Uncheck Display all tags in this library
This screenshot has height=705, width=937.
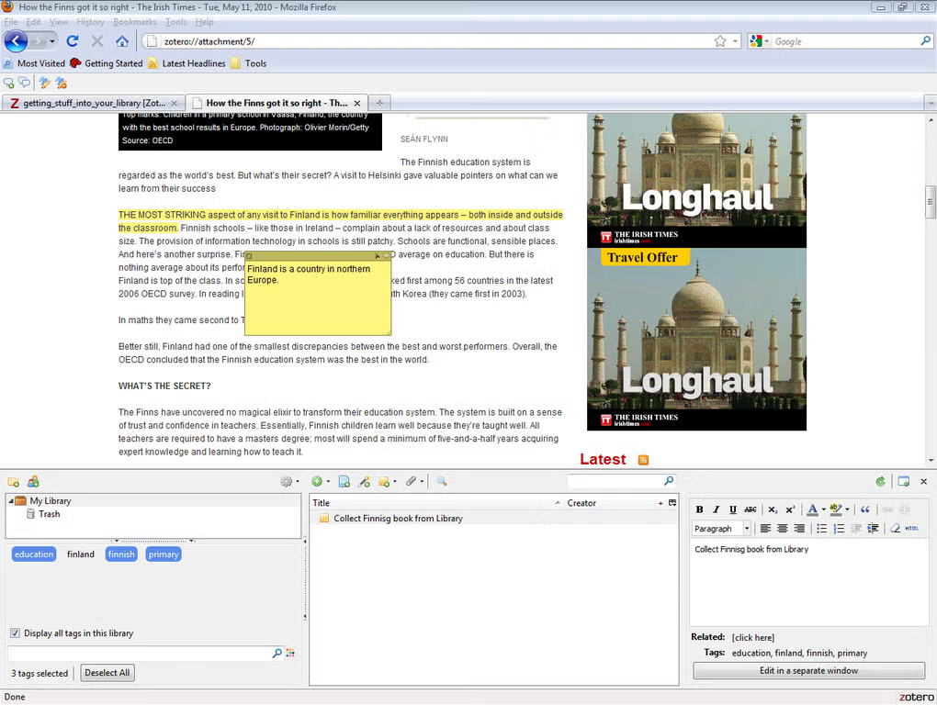click(16, 633)
